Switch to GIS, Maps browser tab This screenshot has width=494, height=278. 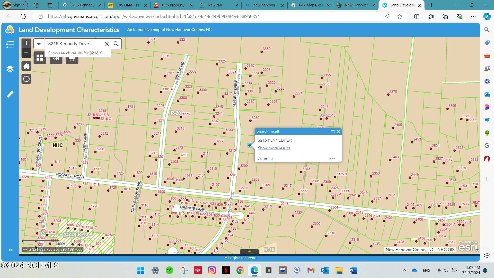[x=311, y=5]
